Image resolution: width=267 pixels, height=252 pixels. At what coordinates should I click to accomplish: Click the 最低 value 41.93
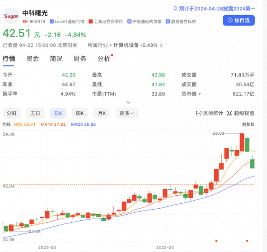158,85
